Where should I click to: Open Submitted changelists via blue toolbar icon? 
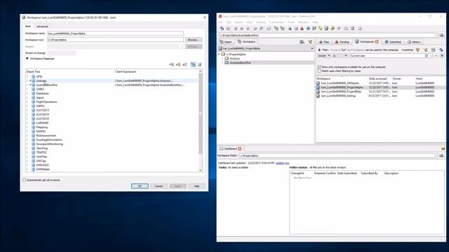pyautogui.click(x=308, y=29)
